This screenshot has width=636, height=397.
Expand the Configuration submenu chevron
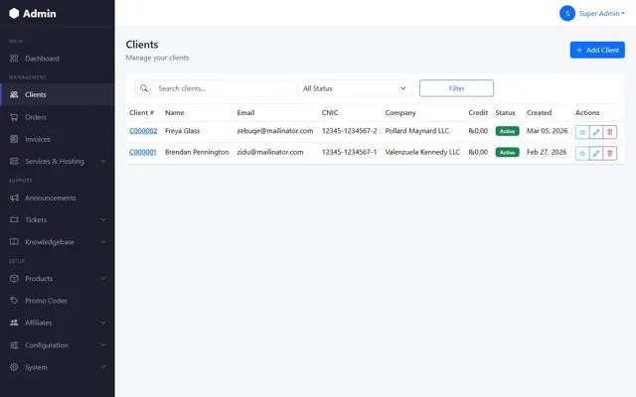coord(103,345)
